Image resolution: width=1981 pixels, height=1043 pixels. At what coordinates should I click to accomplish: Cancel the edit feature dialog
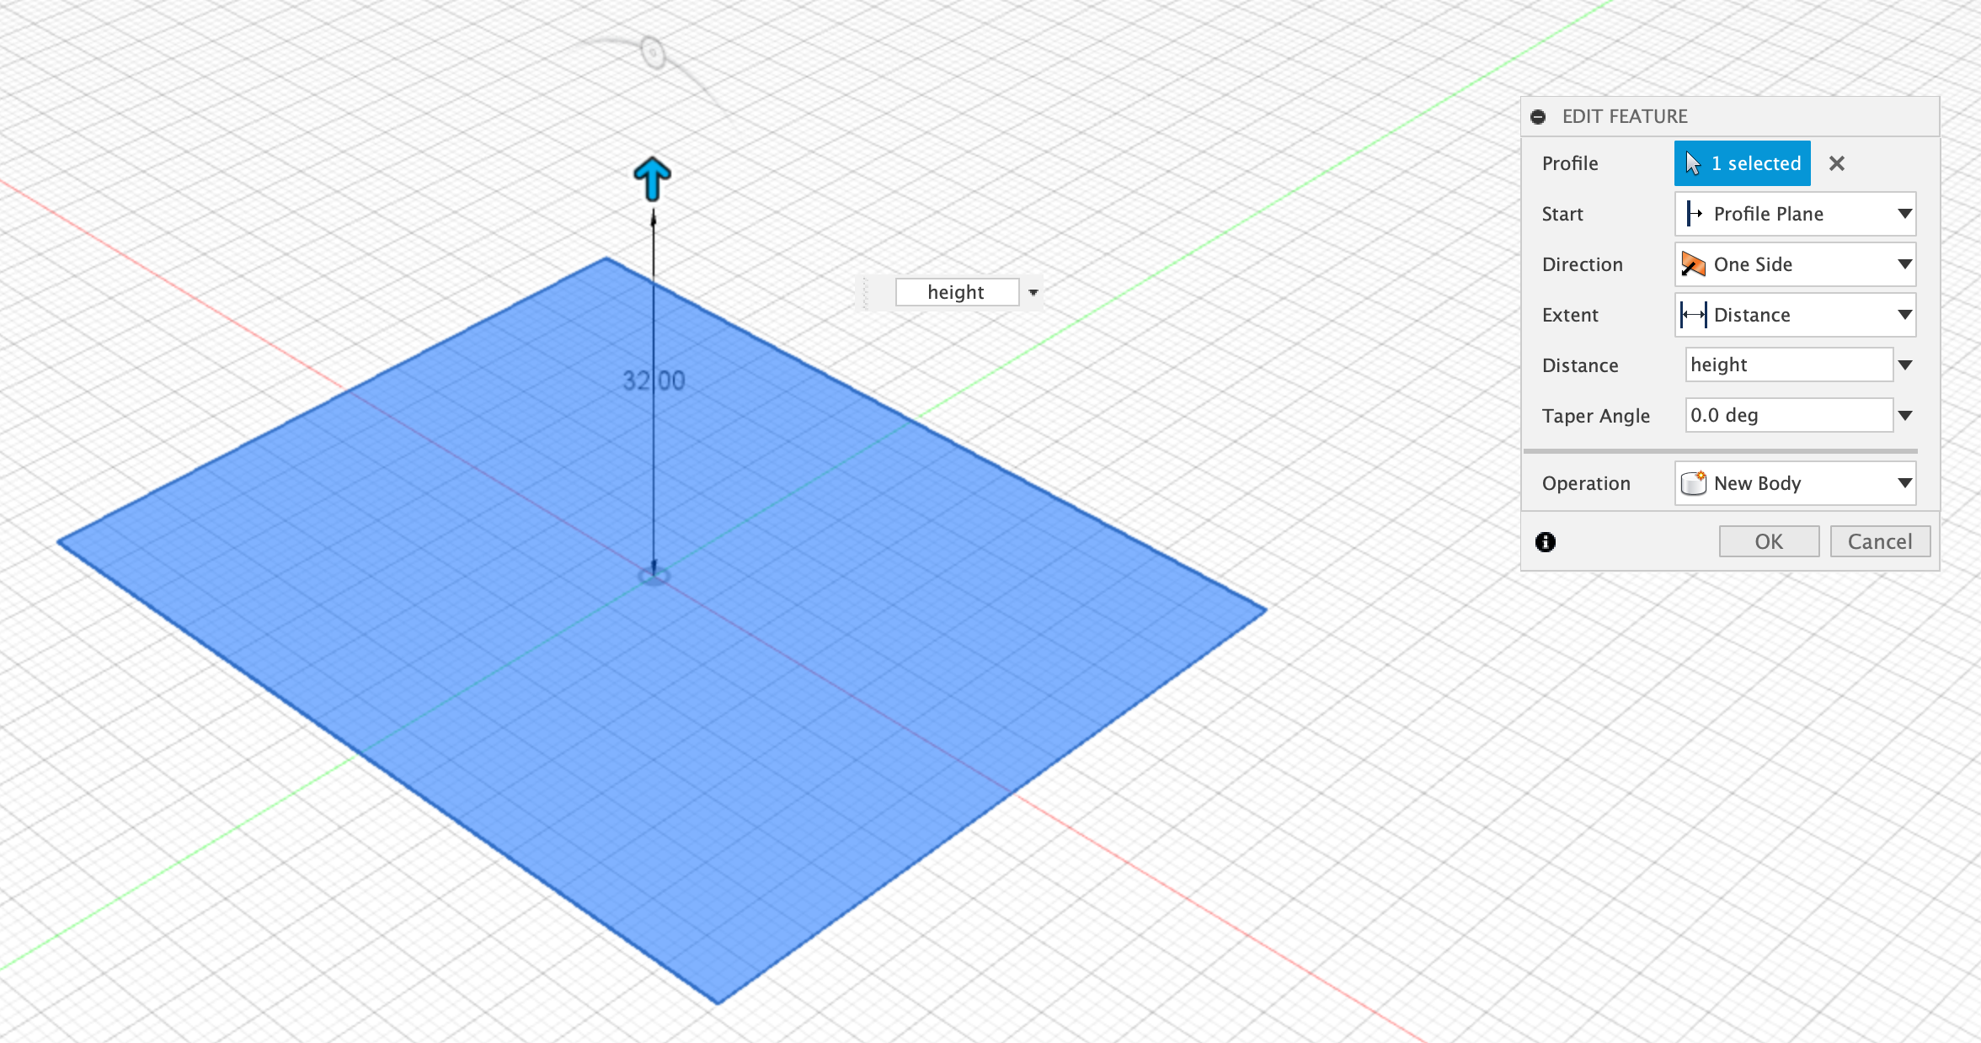pos(1880,541)
